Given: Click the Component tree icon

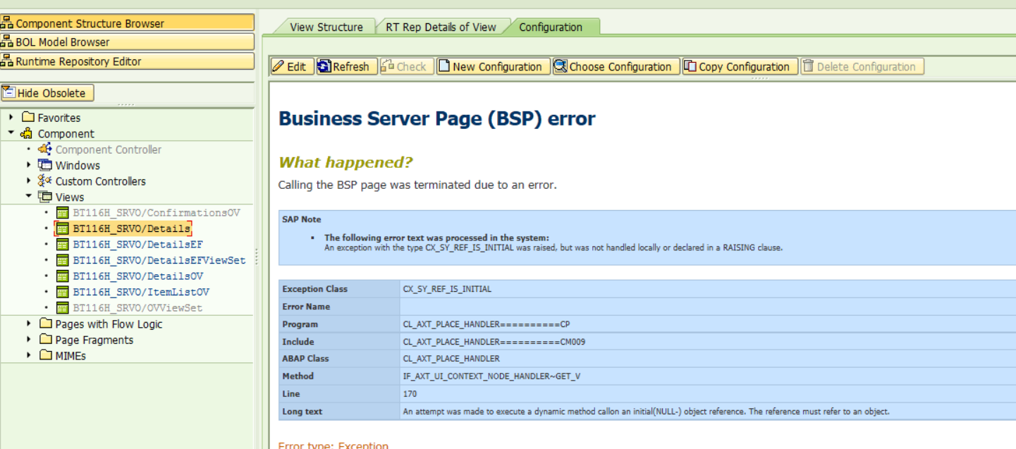Looking at the screenshot, I should pos(27,133).
